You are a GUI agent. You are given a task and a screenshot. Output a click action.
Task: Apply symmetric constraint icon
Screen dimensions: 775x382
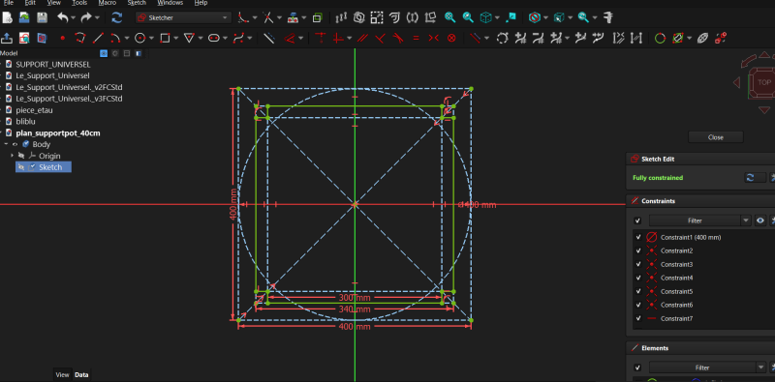click(x=433, y=38)
